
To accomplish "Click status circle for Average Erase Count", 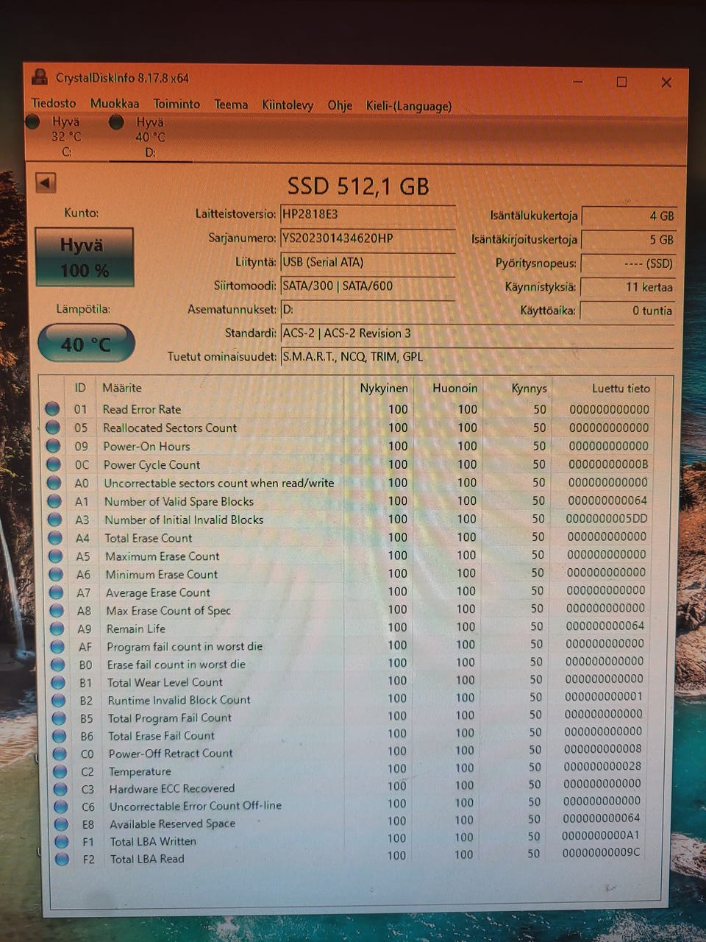I will [57, 592].
